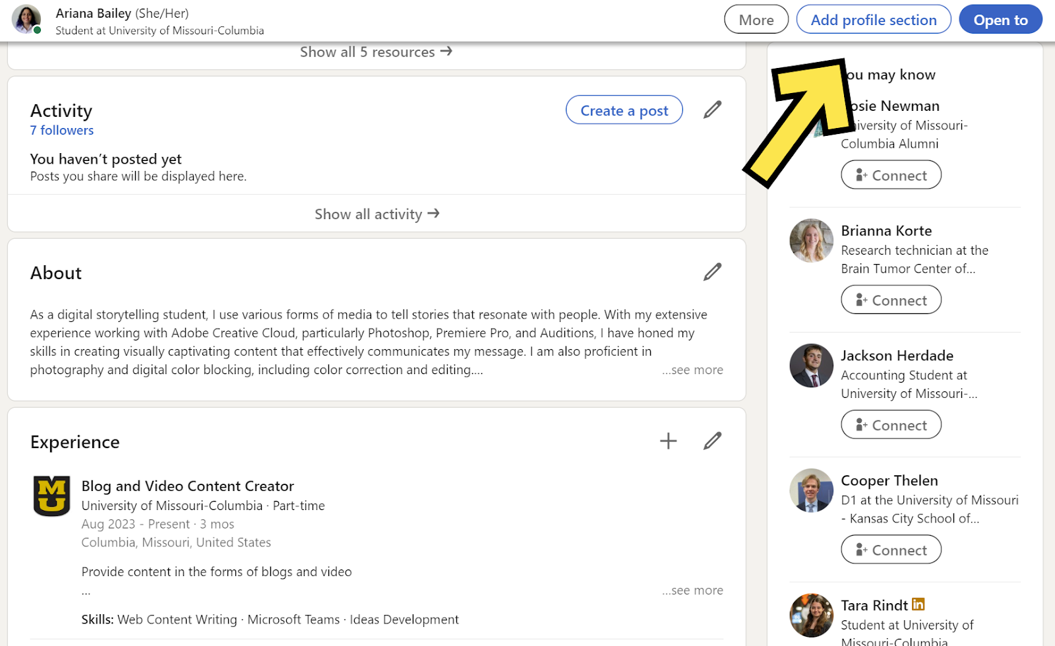1055x646 pixels.
Task: Connect with Cooper Thelen
Action: click(x=891, y=550)
